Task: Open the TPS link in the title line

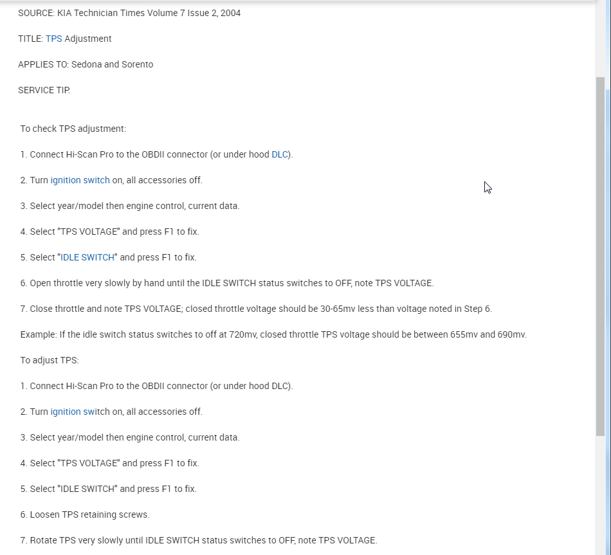Action: (x=53, y=39)
